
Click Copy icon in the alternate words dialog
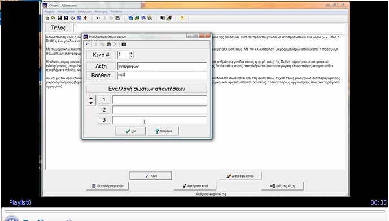tap(102, 45)
